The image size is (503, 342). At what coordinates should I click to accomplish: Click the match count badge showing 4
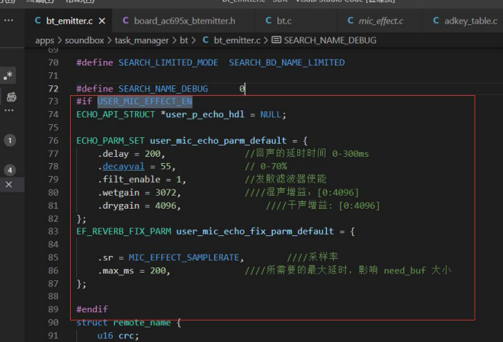point(10,170)
